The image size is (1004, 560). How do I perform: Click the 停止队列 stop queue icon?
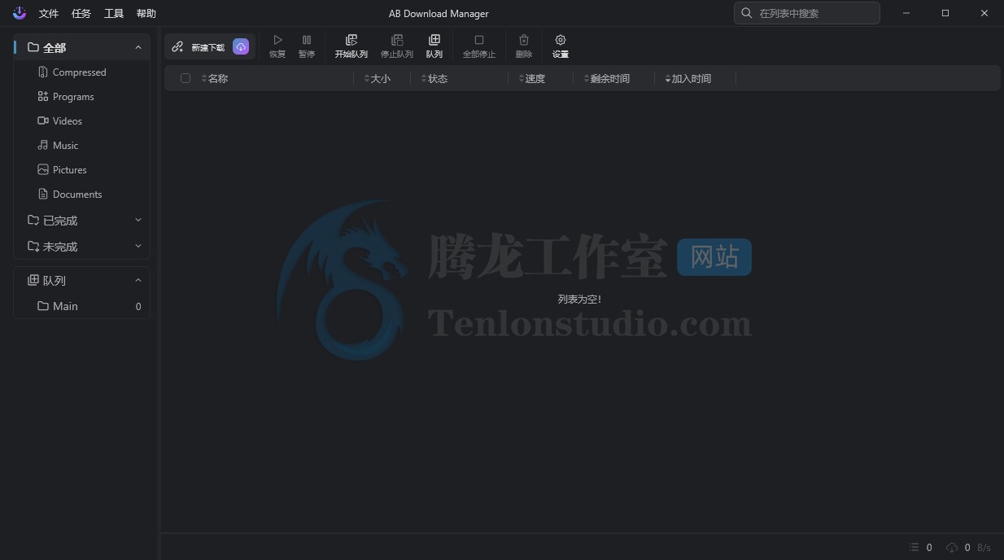point(397,40)
